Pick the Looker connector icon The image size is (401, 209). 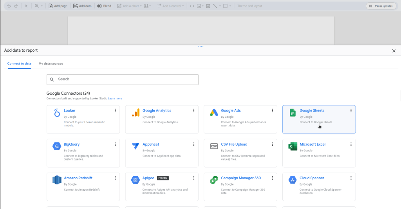57,113
